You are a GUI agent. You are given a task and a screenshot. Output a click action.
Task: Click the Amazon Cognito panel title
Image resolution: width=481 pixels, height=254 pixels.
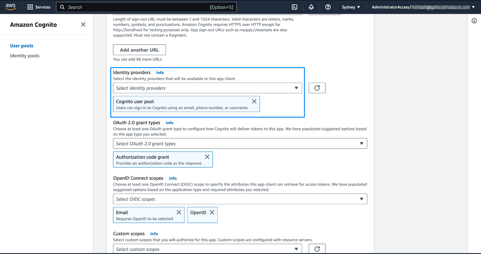(x=33, y=25)
